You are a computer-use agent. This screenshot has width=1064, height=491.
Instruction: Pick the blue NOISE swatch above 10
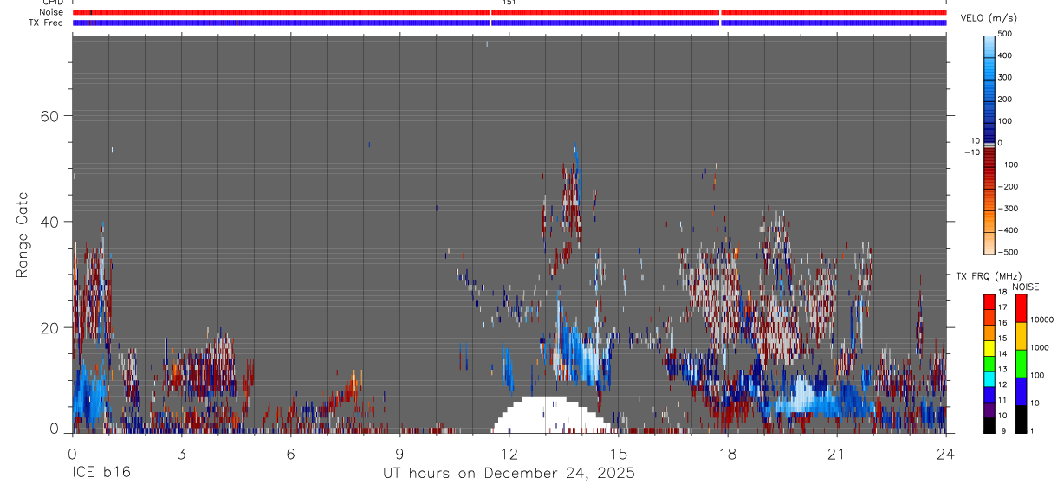pyautogui.click(x=1020, y=391)
